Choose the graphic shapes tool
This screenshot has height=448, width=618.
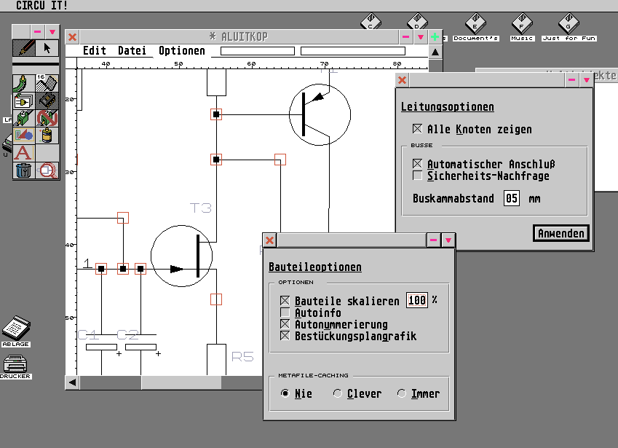pos(24,135)
